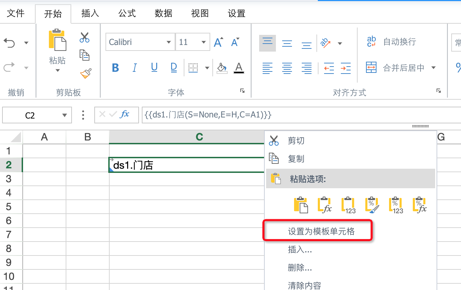The width and height of the screenshot is (461, 290).
Task: Toggle bold formatting
Action: pos(116,68)
